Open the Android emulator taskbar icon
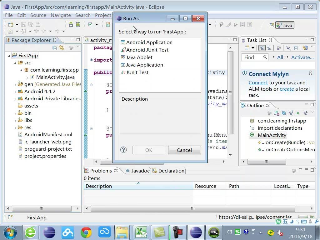 tap(214, 232)
